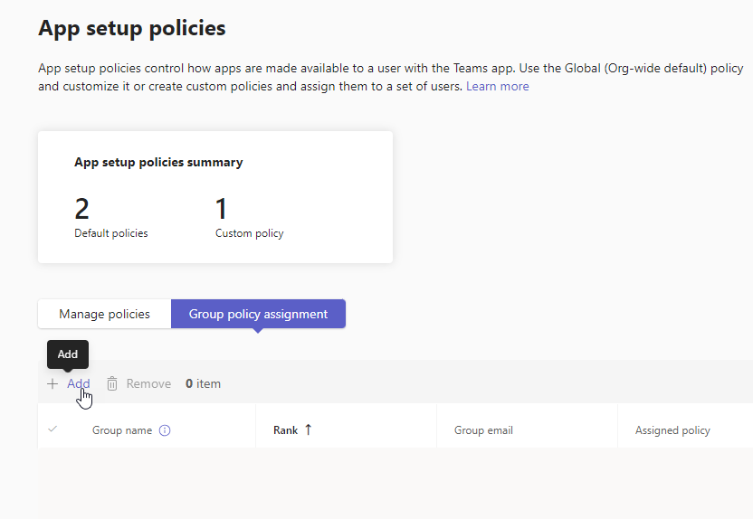Click the number 2 above Default policies

(82, 209)
